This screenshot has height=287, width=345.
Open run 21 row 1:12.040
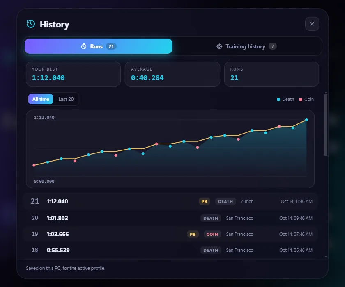(170, 201)
